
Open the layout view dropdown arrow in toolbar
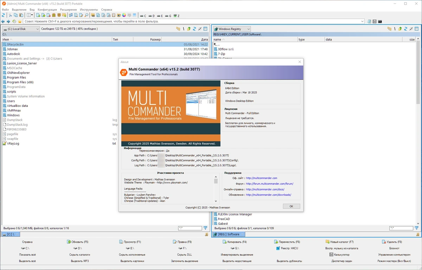(x=32, y=15)
